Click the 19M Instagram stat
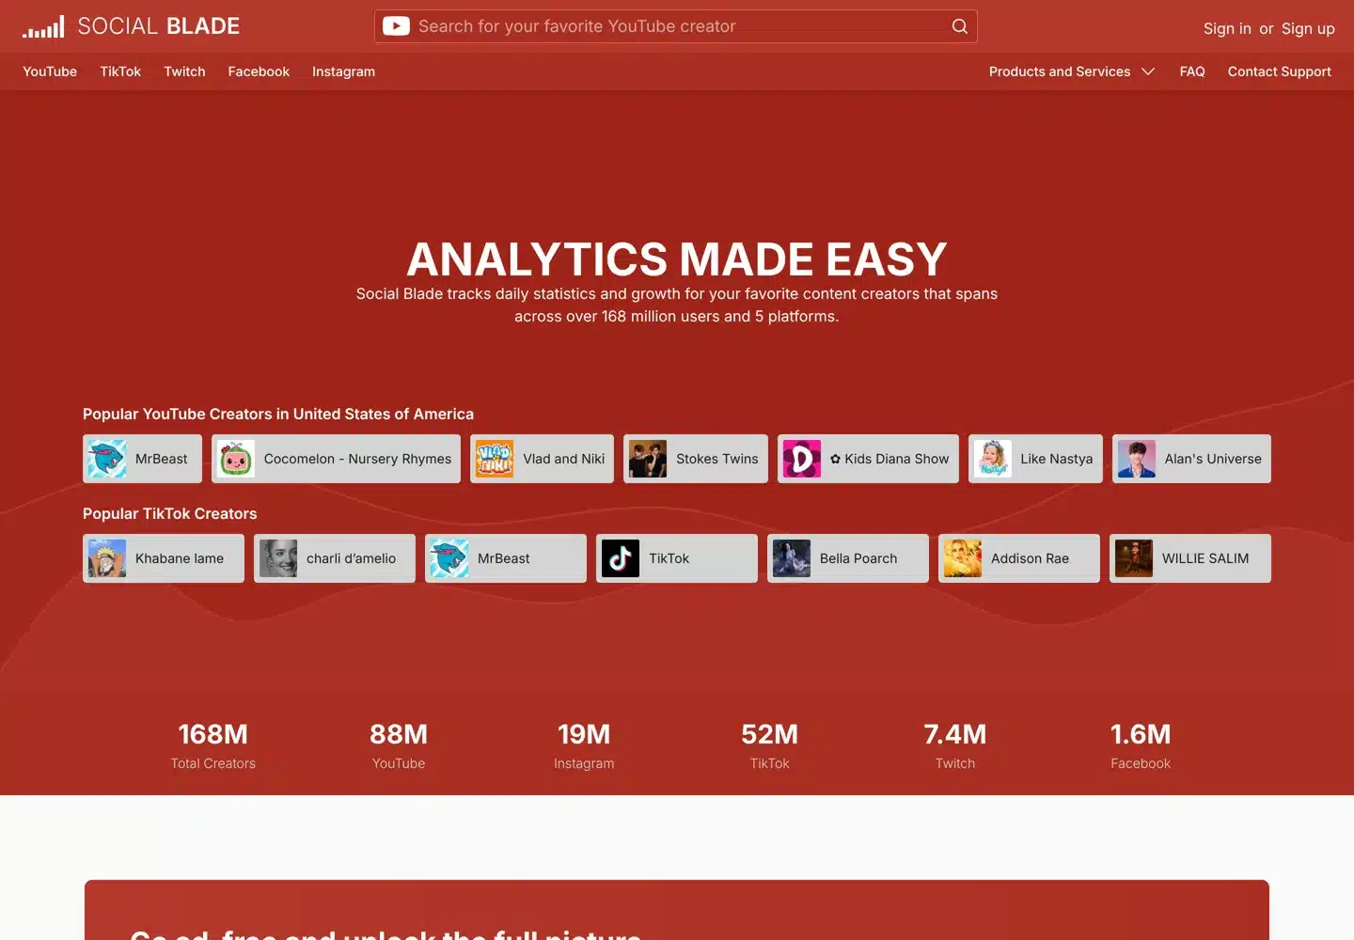This screenshot has width=1354, height=940. (584, 745)
